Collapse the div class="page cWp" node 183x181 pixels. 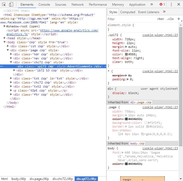pos(8,50)
